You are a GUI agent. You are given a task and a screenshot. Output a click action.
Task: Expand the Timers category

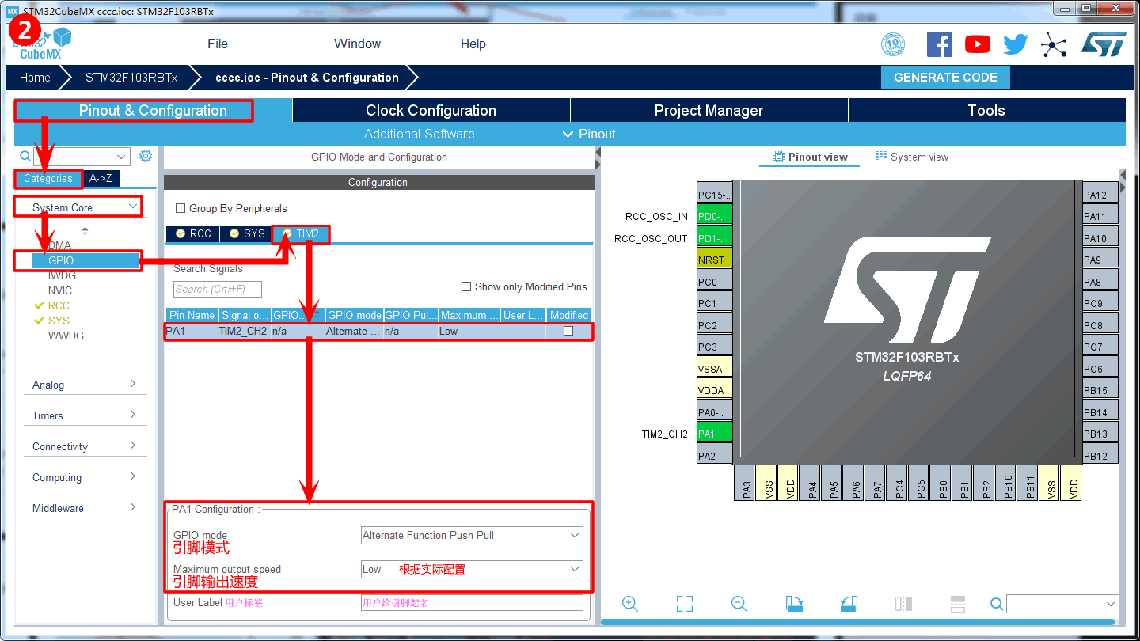pos(85,415)
